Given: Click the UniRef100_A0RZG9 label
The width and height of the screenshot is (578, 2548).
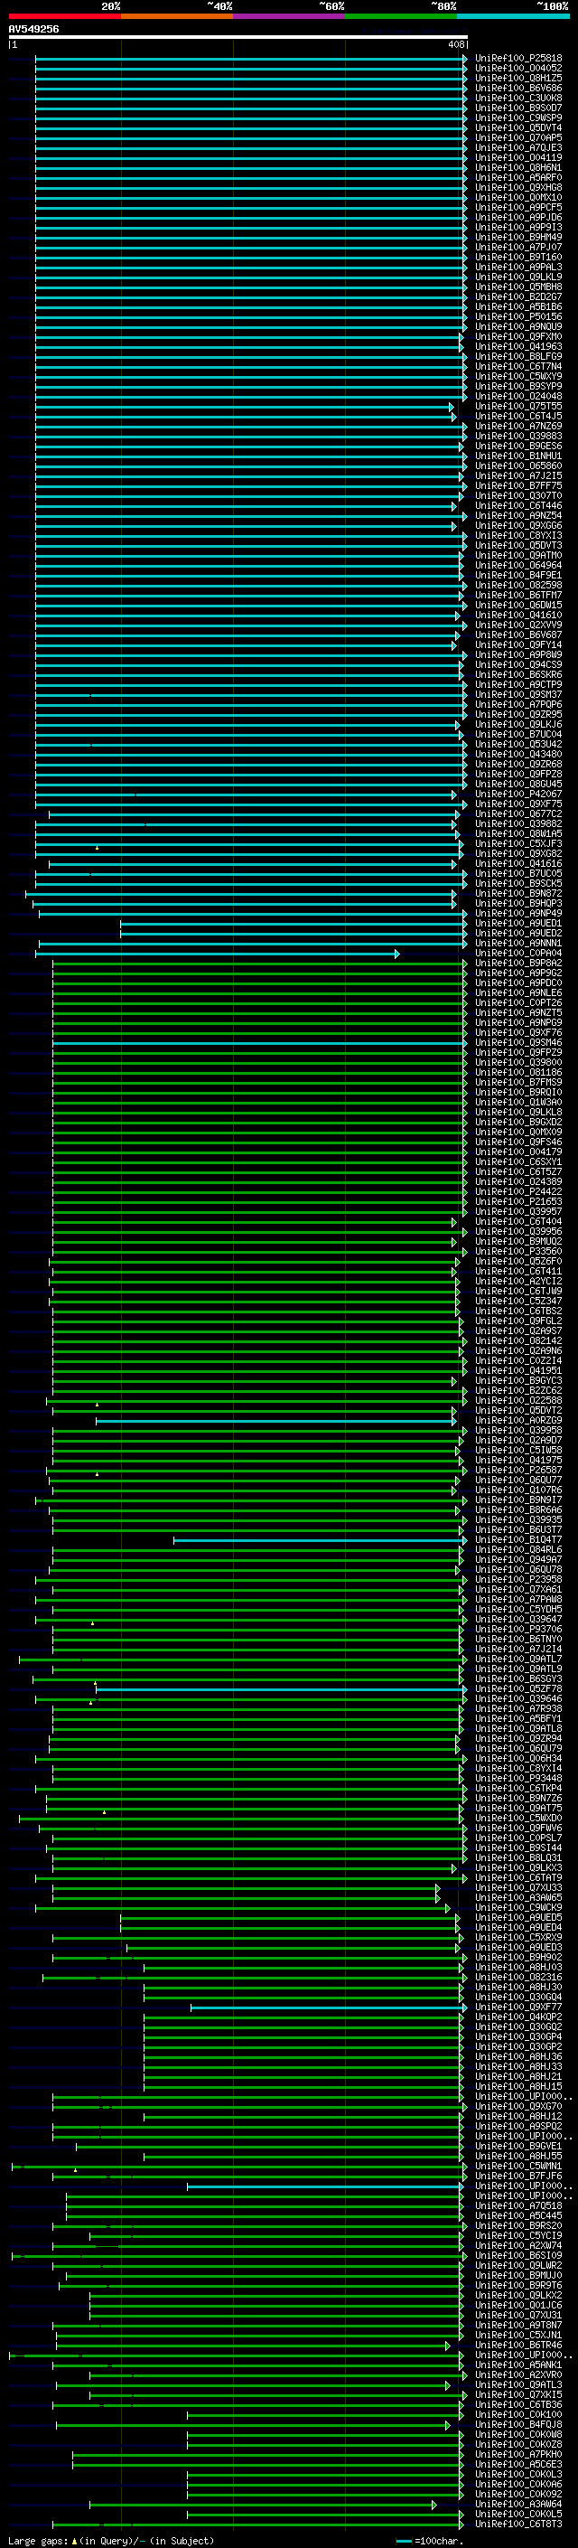Looking at the screenshot, I should [x=517, y=1422].
